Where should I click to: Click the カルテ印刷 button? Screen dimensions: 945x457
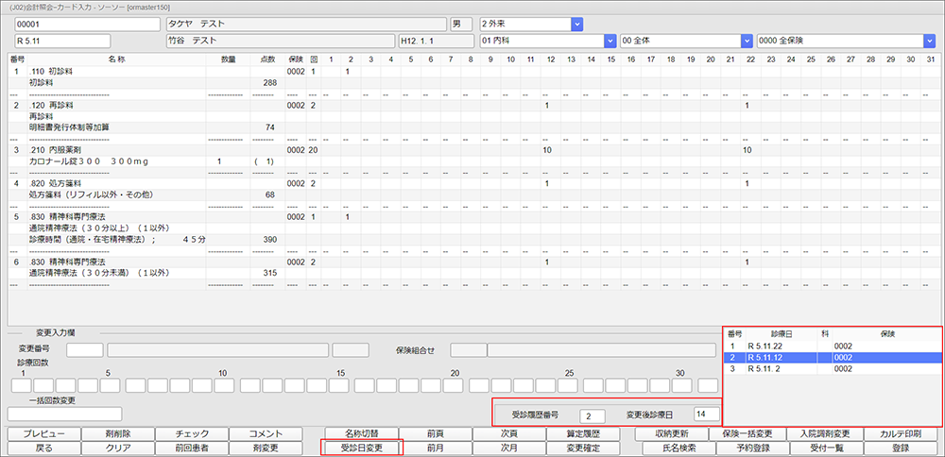coord(902,433)
